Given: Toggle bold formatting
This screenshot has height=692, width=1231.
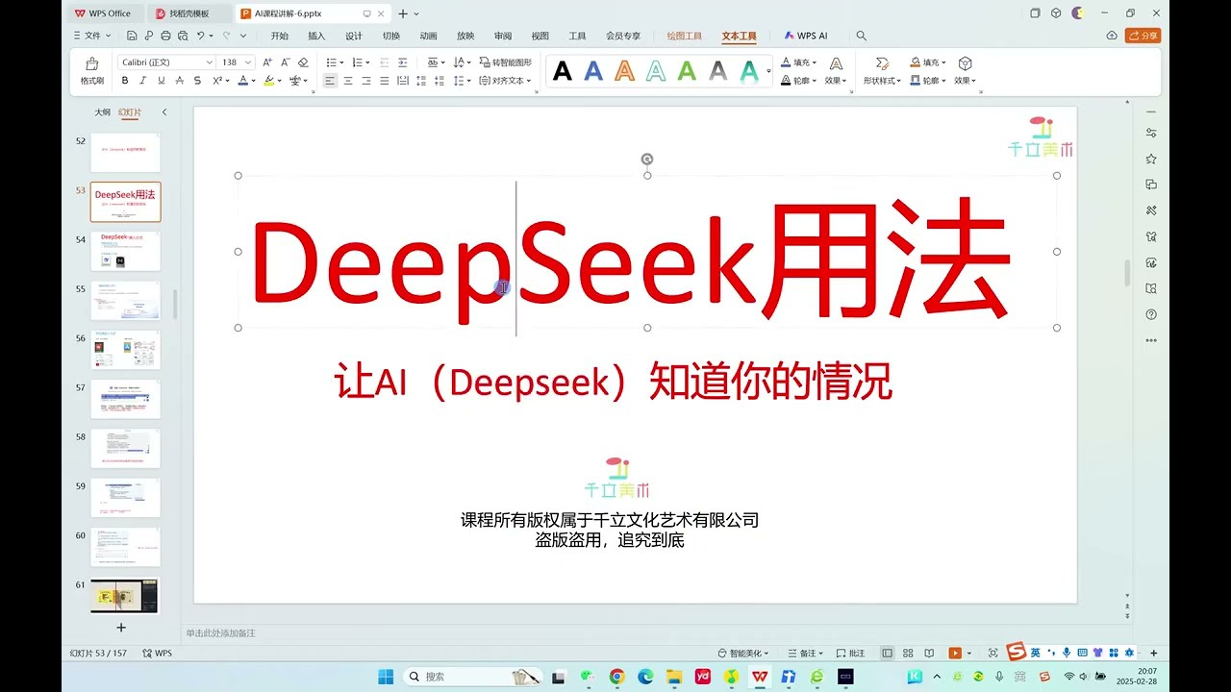Looking at the screenshot, I should tap(125, 81).
